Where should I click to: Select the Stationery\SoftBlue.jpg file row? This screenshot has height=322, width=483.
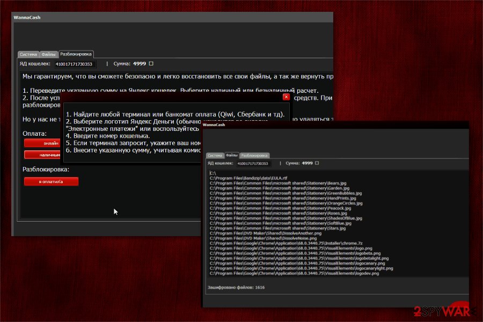pos(280,223)
